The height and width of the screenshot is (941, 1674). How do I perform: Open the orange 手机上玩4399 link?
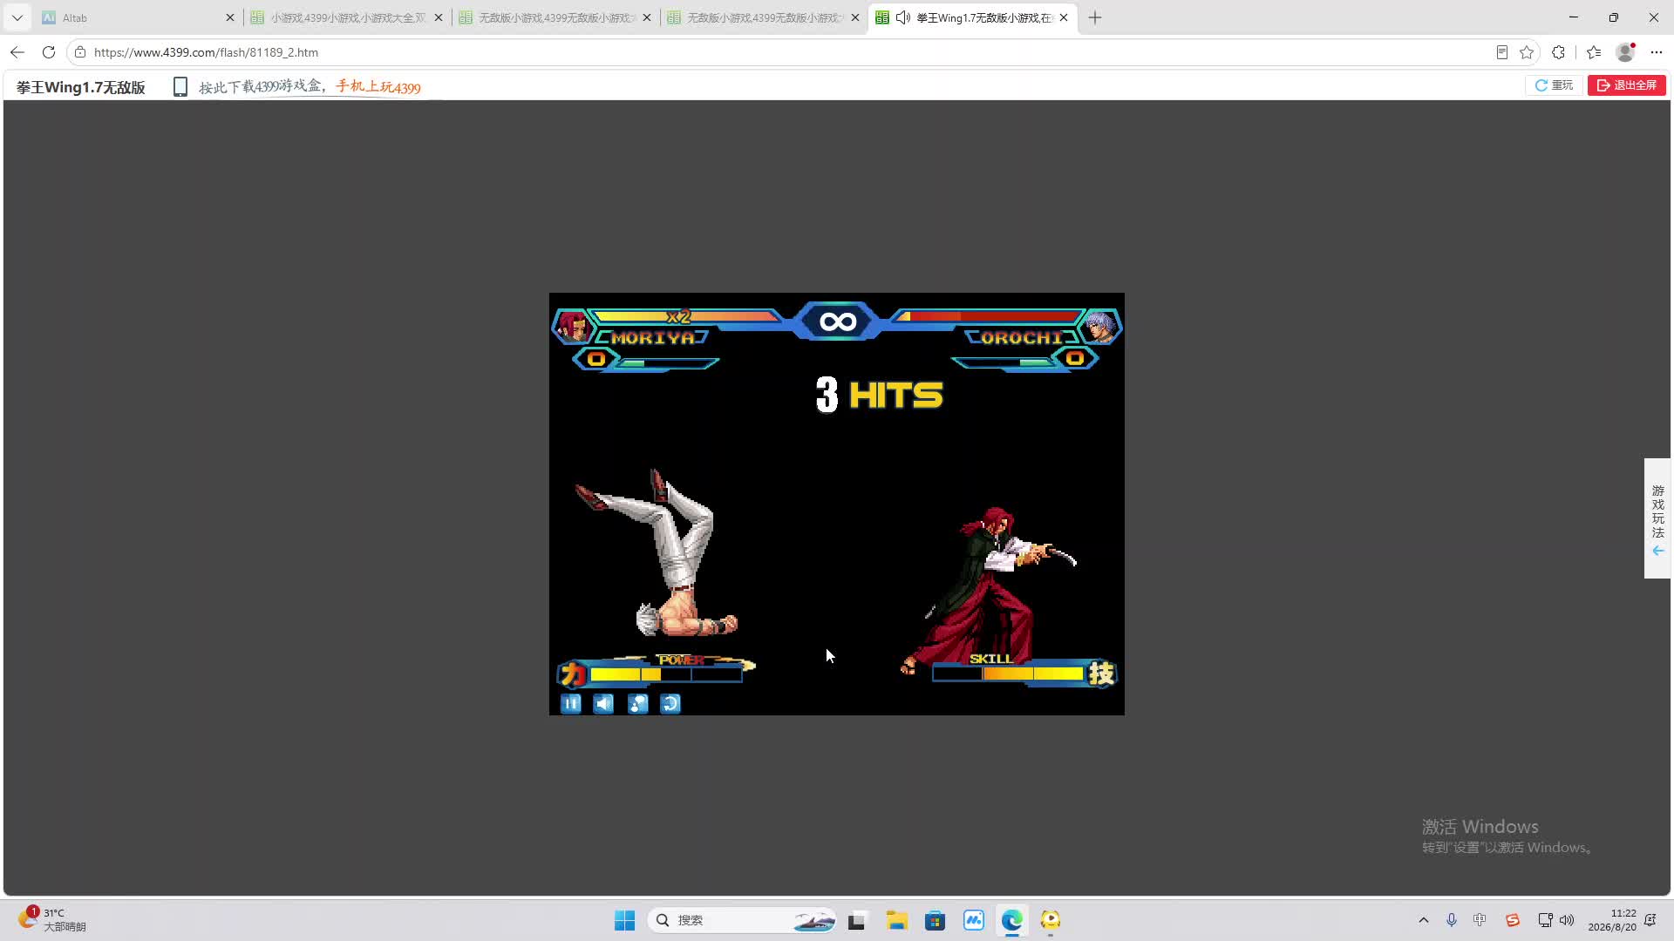[x=378, y=86]
